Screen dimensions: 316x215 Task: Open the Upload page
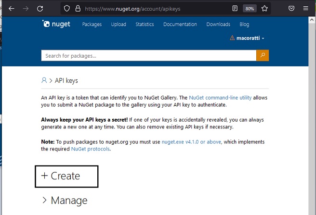118,25
